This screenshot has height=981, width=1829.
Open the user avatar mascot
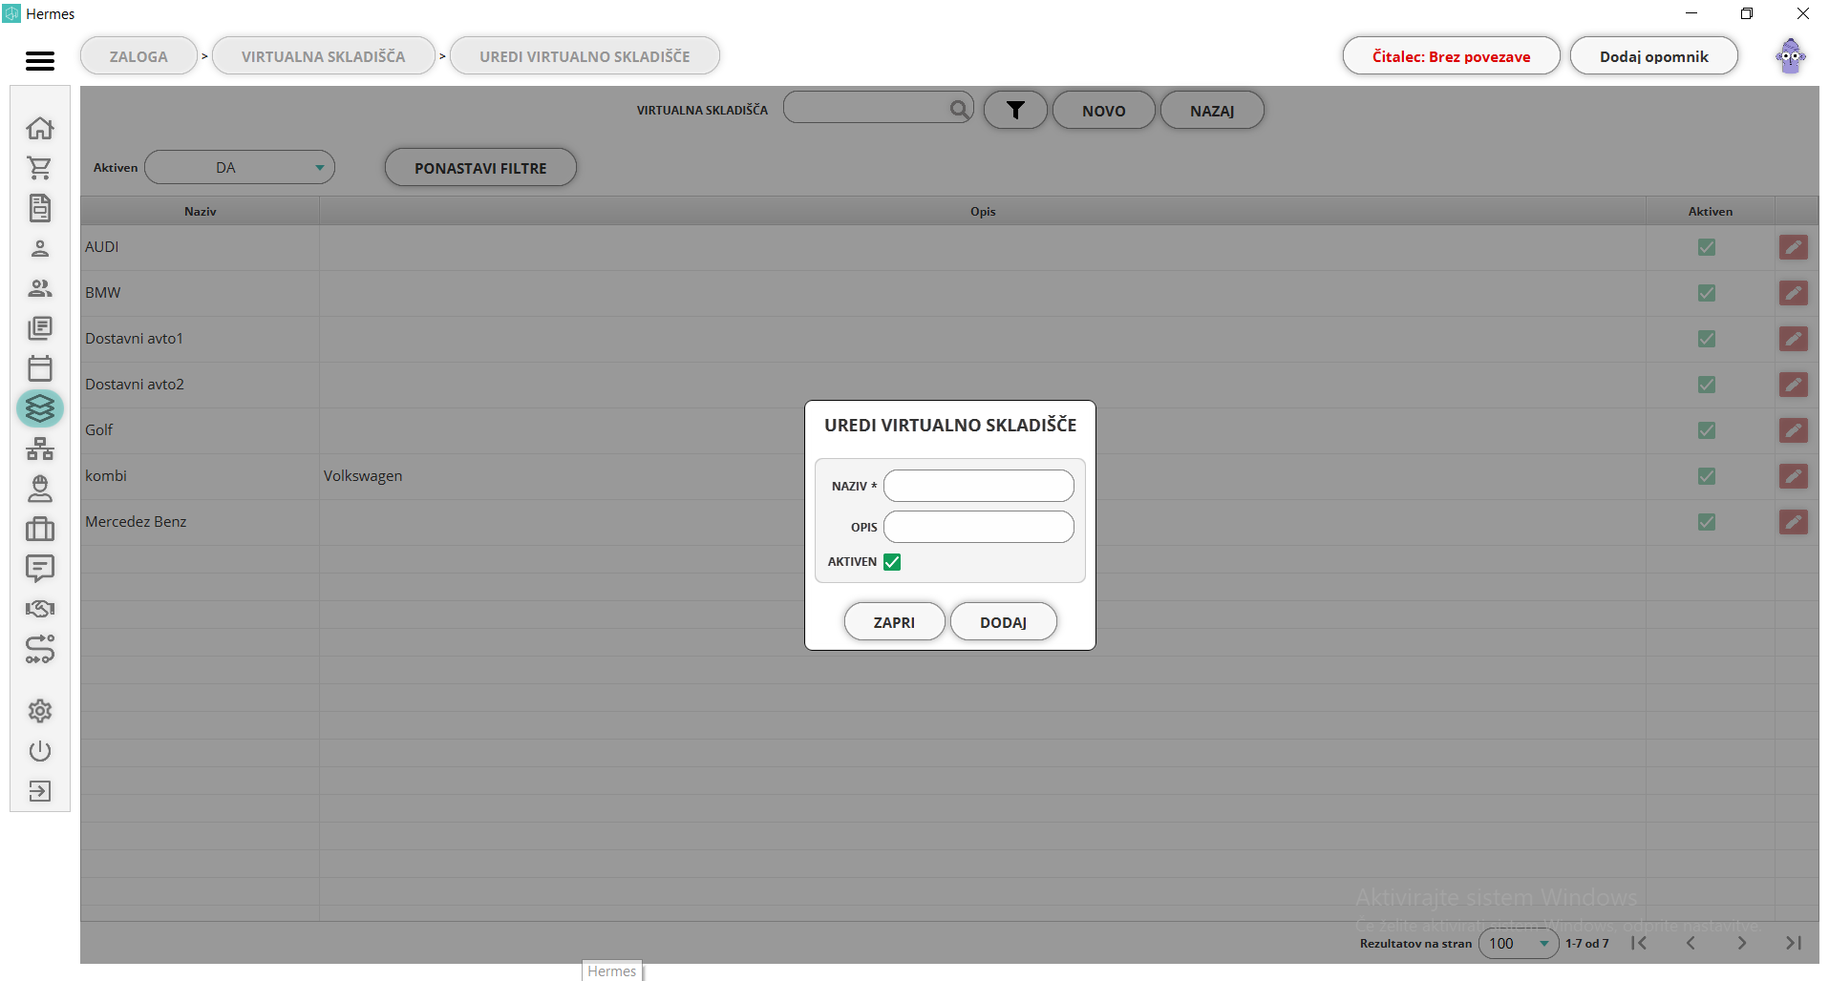click(x=1791, y=56)
